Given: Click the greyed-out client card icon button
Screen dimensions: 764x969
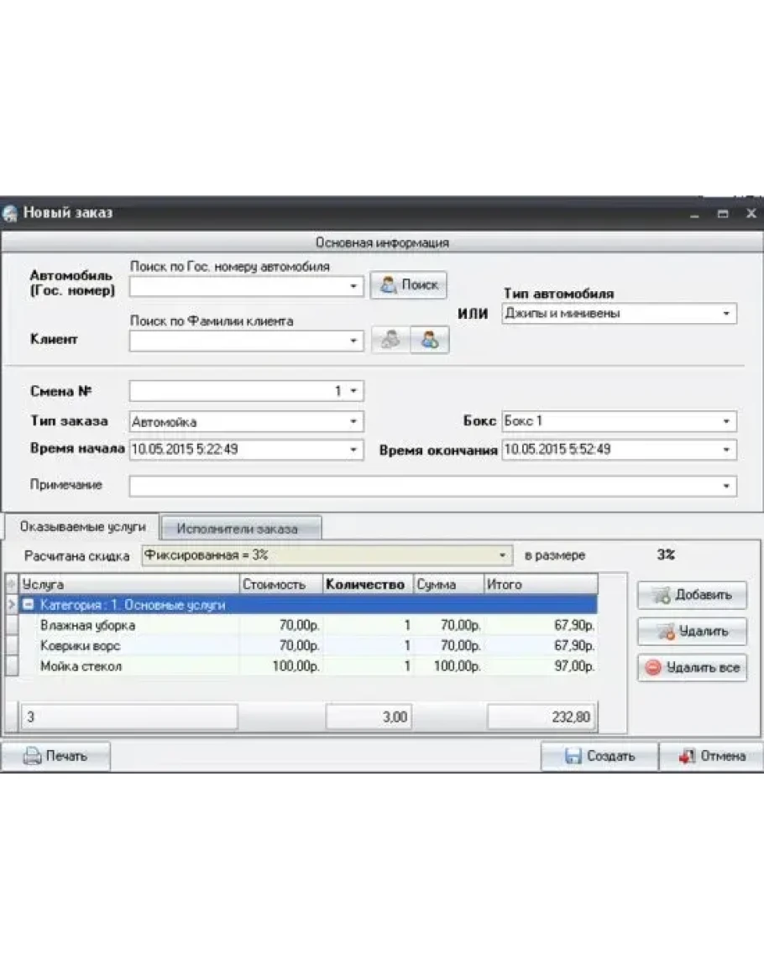Looking at the screenshot, I should (390, 341).
